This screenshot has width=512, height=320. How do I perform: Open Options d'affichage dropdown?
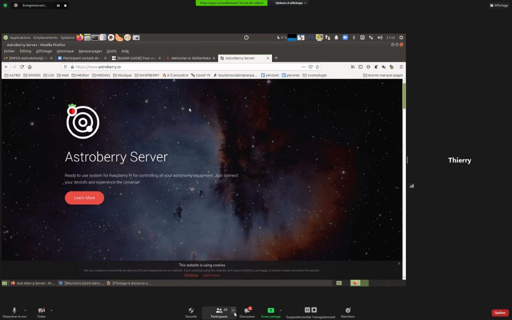tap(290, 3)
